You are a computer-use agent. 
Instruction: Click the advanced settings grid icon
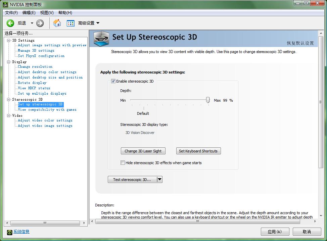pyautogui.click(x=71, y=23)
